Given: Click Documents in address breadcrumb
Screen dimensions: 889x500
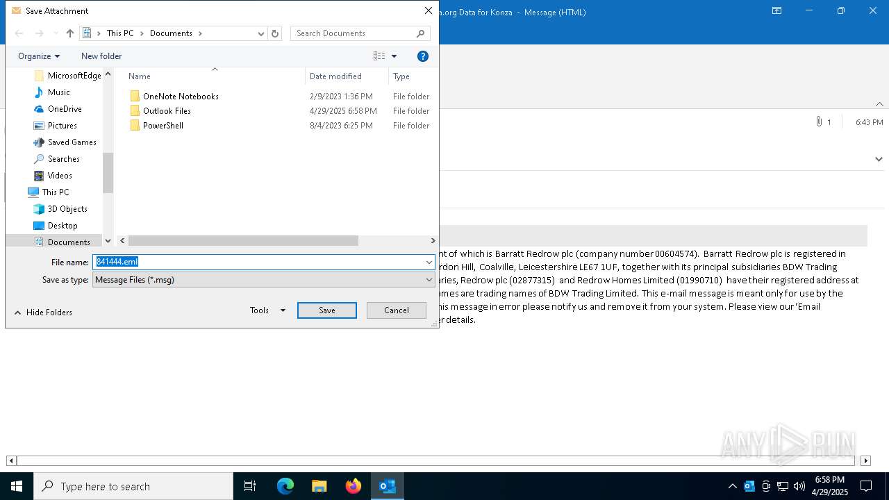Looking at the screenshot, I should [x=171, y=33].
